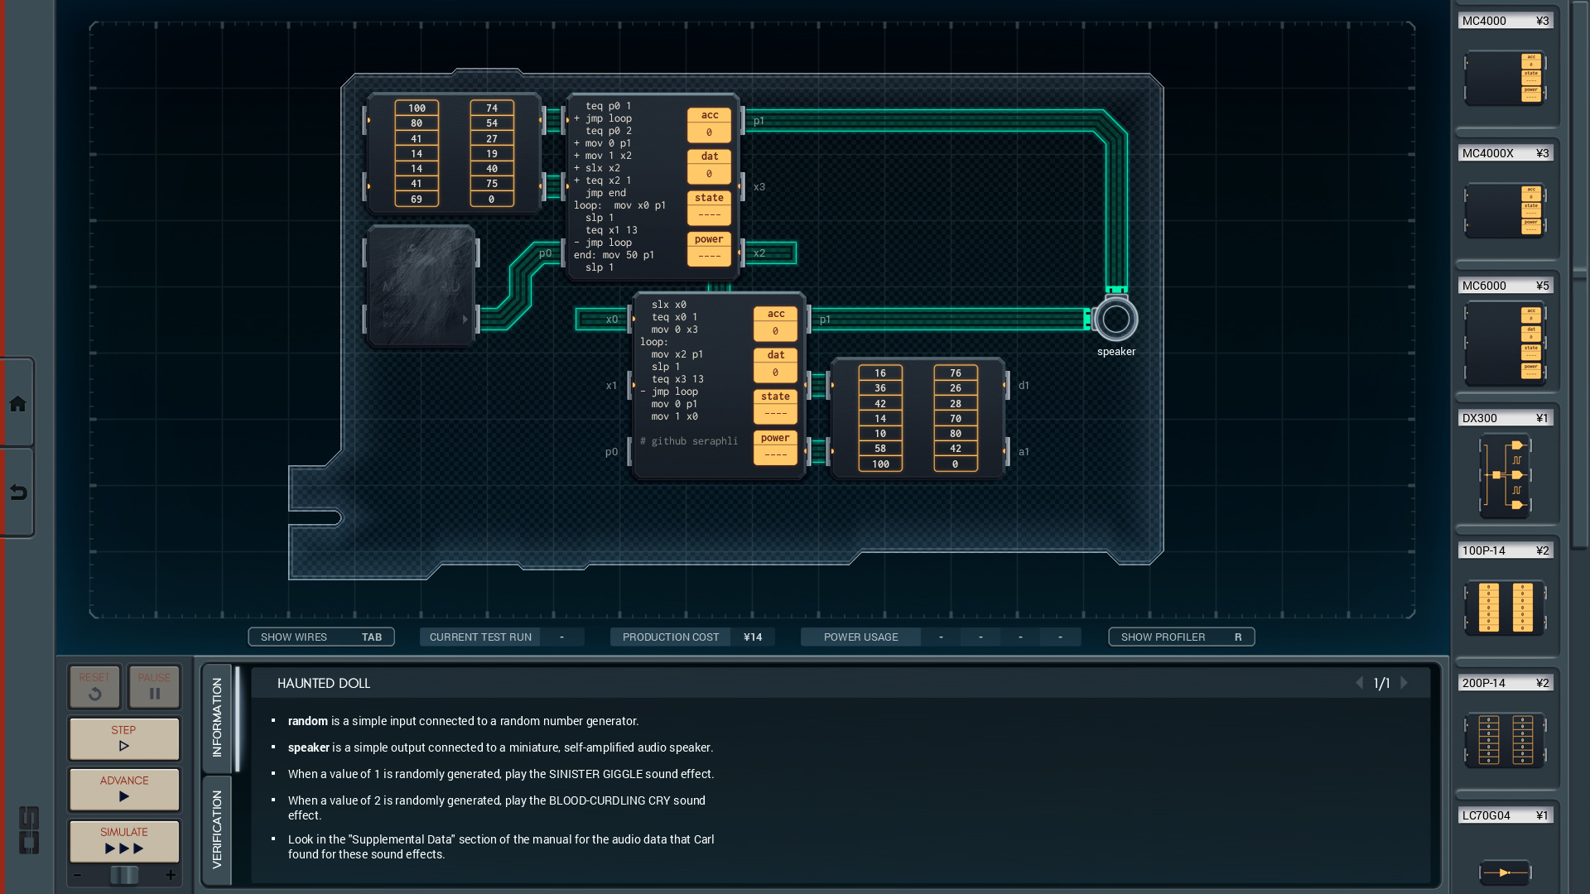
Task: Toggle Show Profiler button
Action: click(1181, 637)
